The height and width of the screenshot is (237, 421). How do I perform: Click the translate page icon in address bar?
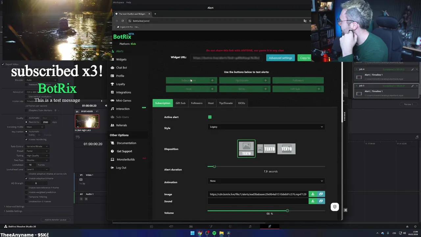(305, 21)
